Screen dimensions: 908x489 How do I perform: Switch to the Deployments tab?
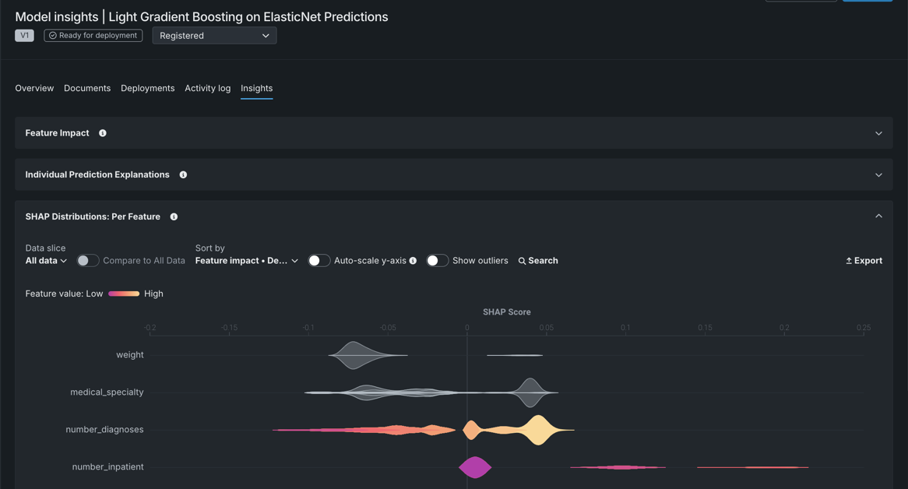coord(147,89)
